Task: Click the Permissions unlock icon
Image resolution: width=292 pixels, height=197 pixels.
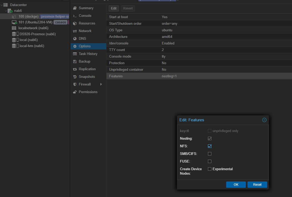Action: click(75, 92)
